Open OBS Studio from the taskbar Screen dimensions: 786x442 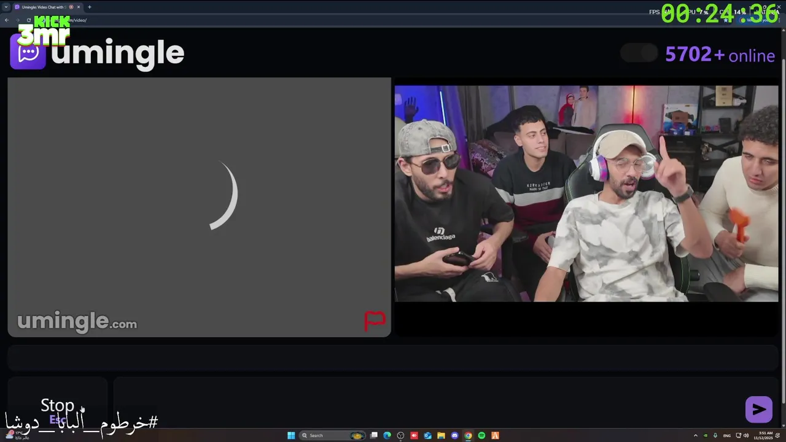pos(400,435)
